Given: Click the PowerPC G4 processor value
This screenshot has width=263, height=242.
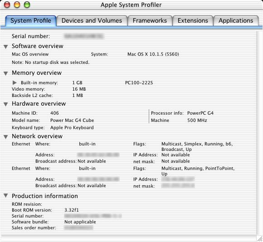Looking at the screenshot, I should (x=200, y=113).
